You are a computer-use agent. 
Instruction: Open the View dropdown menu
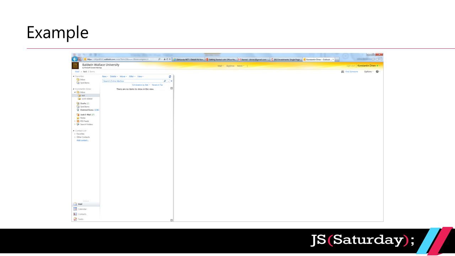coord(140,76)
